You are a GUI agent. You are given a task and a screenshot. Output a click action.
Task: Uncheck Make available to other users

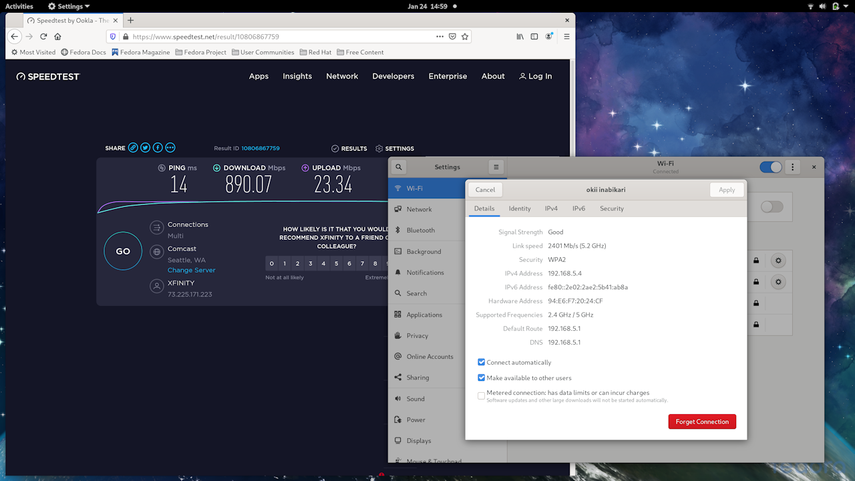(x=481, y=377)
